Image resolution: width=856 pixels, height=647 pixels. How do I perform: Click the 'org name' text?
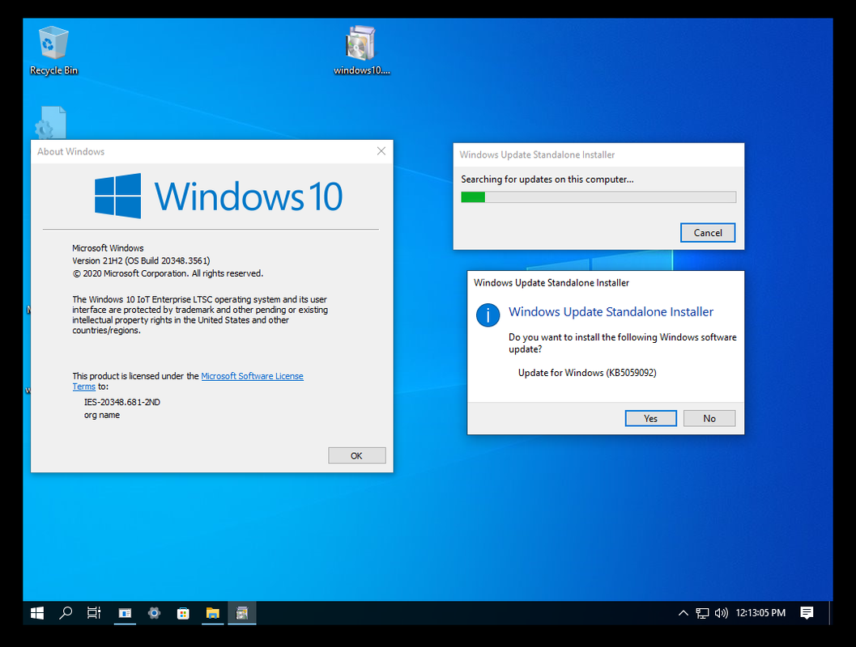pyautogui.click(x=101, y=415)
